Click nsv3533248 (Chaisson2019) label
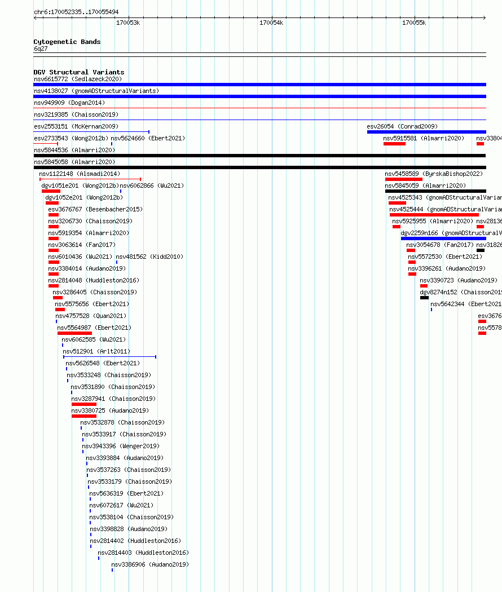Viewport: 502px width, 592px height. (x=109, y=375)
